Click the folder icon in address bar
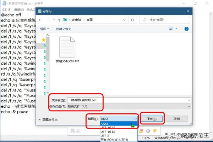The width and height of the screenshot is (213, 142). 65,20
